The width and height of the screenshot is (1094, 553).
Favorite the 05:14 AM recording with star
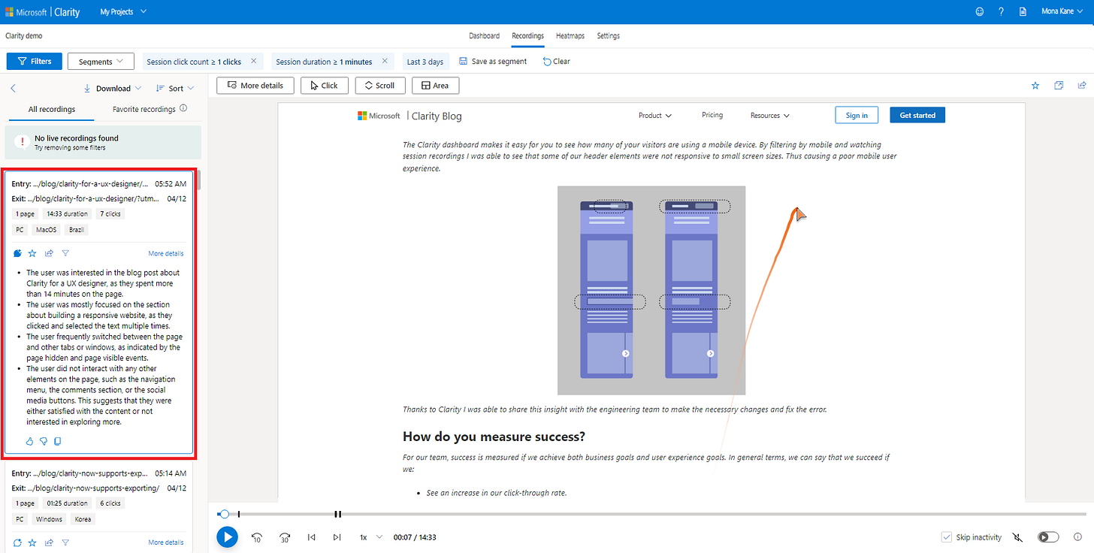32,542
